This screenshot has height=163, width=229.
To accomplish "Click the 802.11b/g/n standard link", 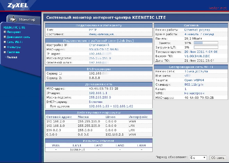I will tap(194, 84).
